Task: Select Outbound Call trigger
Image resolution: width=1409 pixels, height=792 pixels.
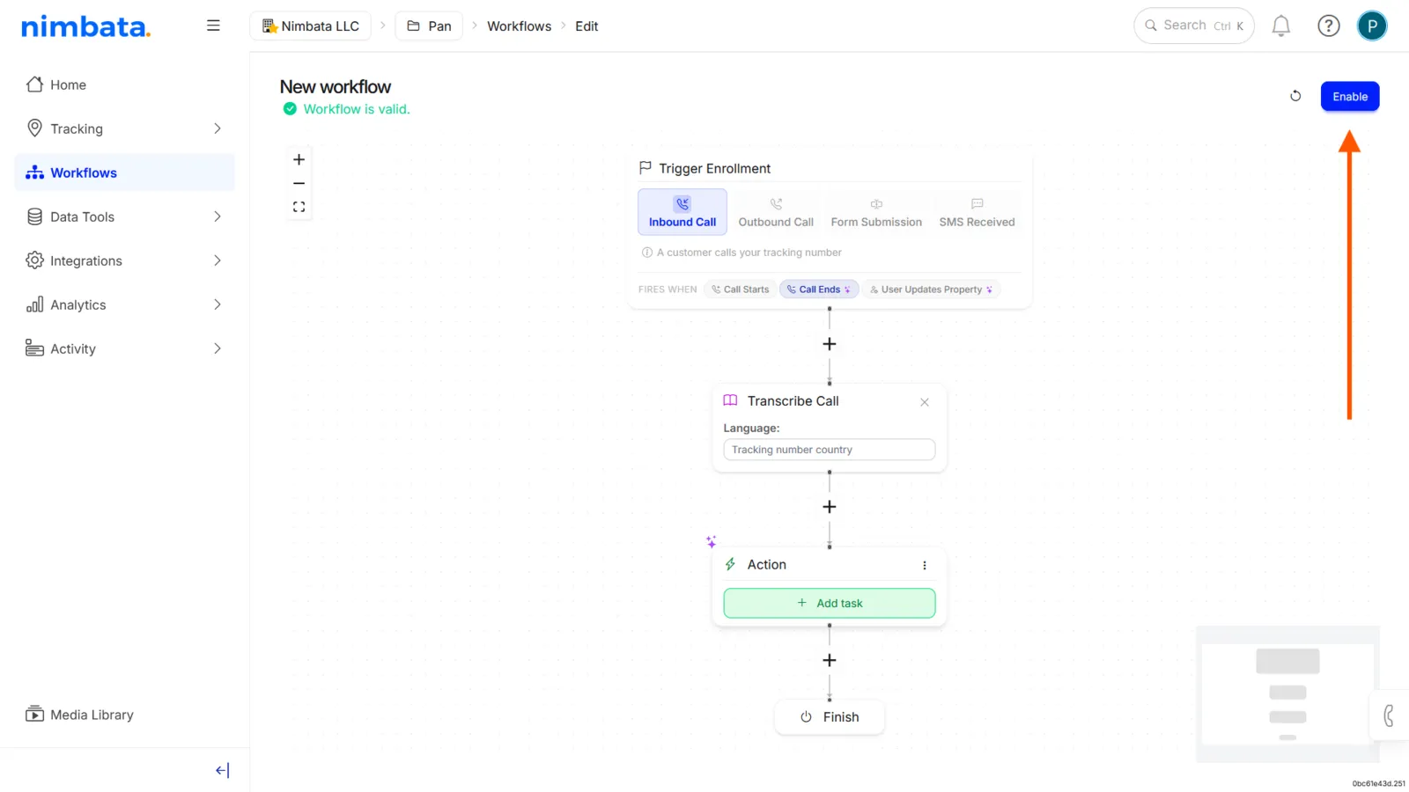Action: [x=776, y=212]
